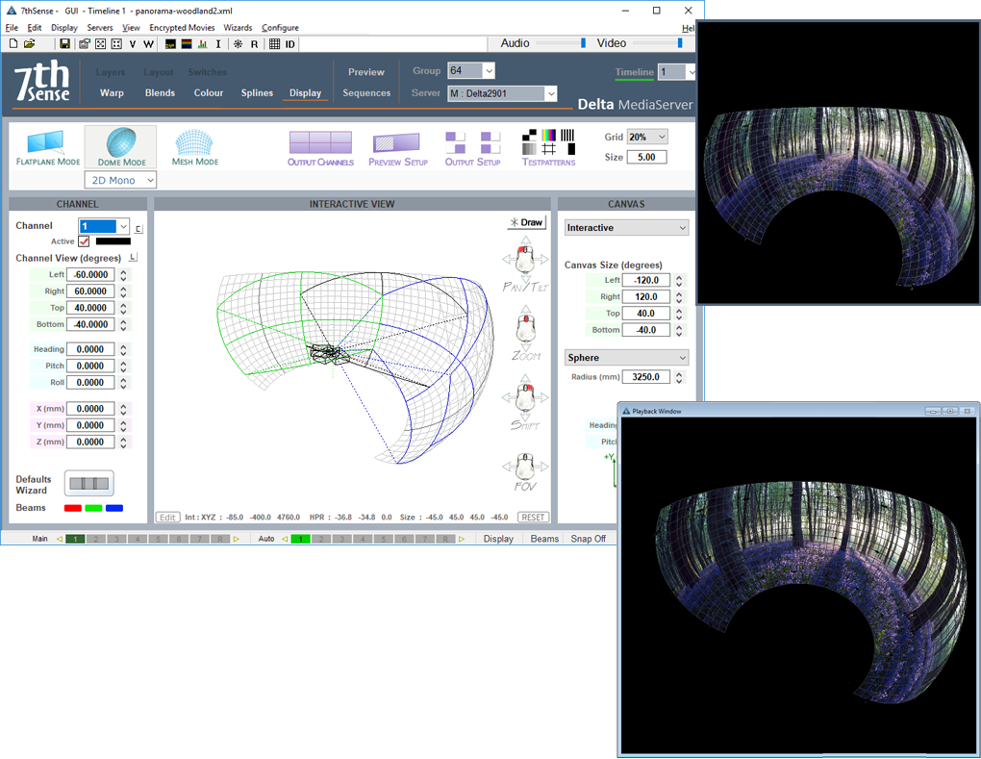Select Auto timeline button 1
981x759 pixels.
pos(300,539)
